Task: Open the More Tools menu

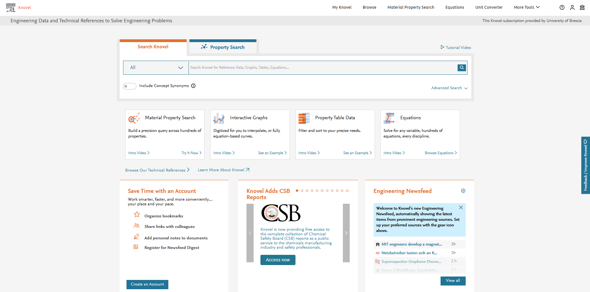Action: tap(526, 7)
